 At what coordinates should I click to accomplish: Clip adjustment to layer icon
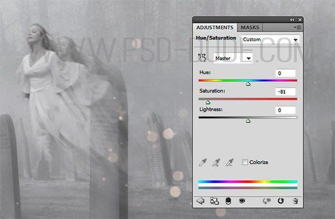point(228,201)
